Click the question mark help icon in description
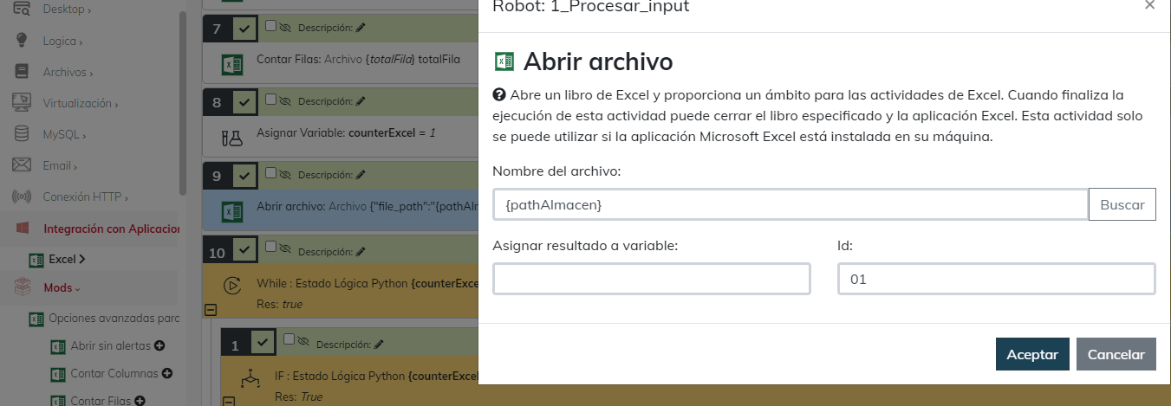This screenshot has width=1171, height=406. 498,94
